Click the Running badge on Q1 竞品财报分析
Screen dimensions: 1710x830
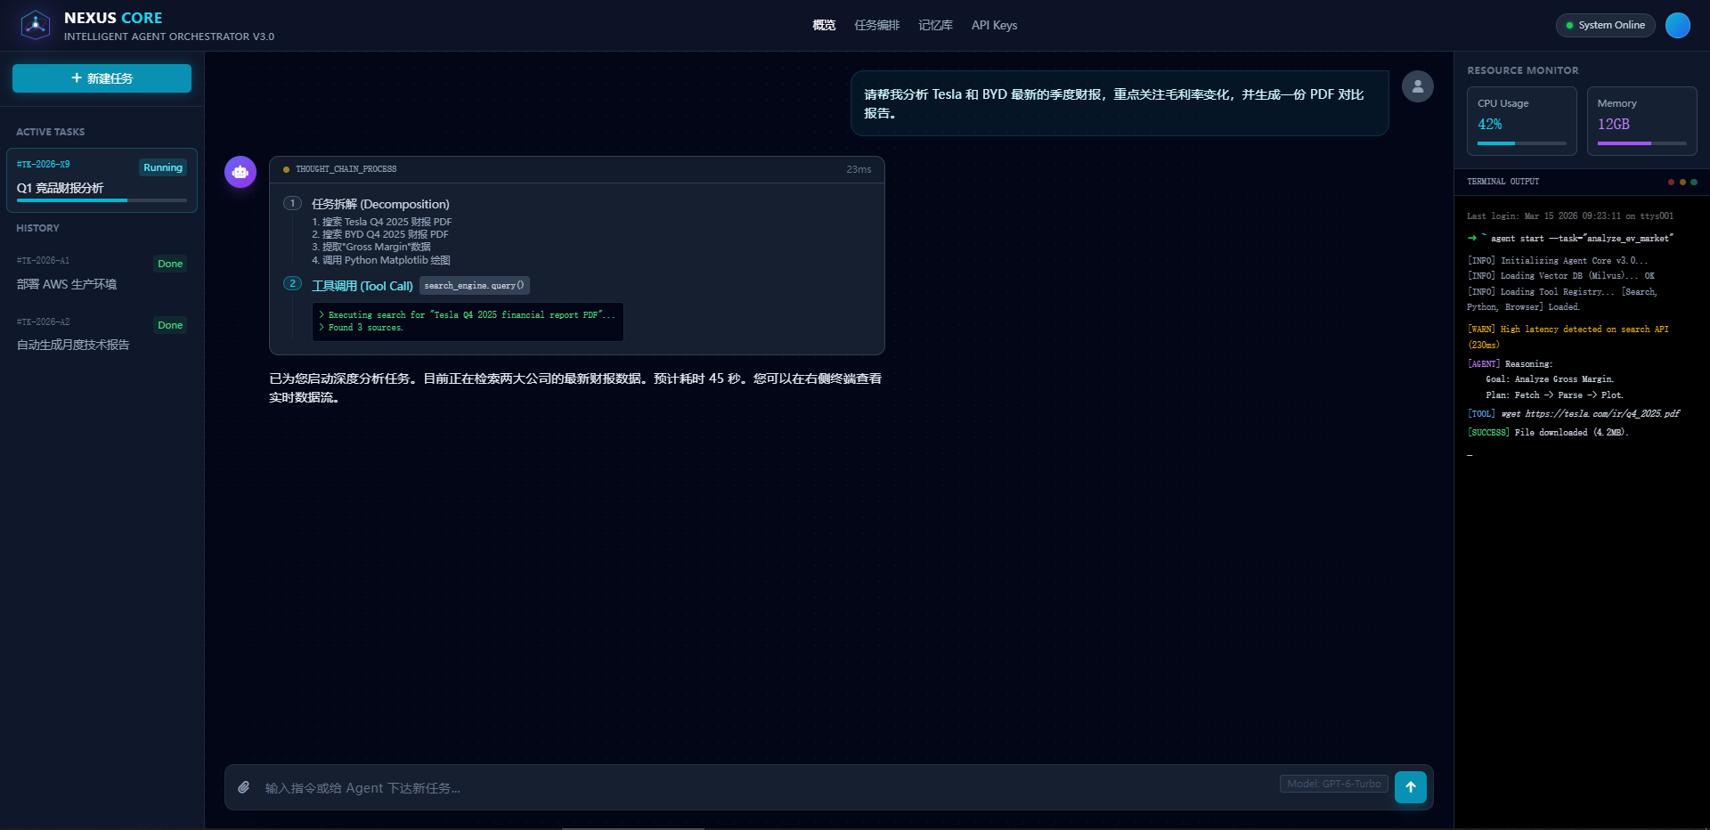[x=162, y=167]
